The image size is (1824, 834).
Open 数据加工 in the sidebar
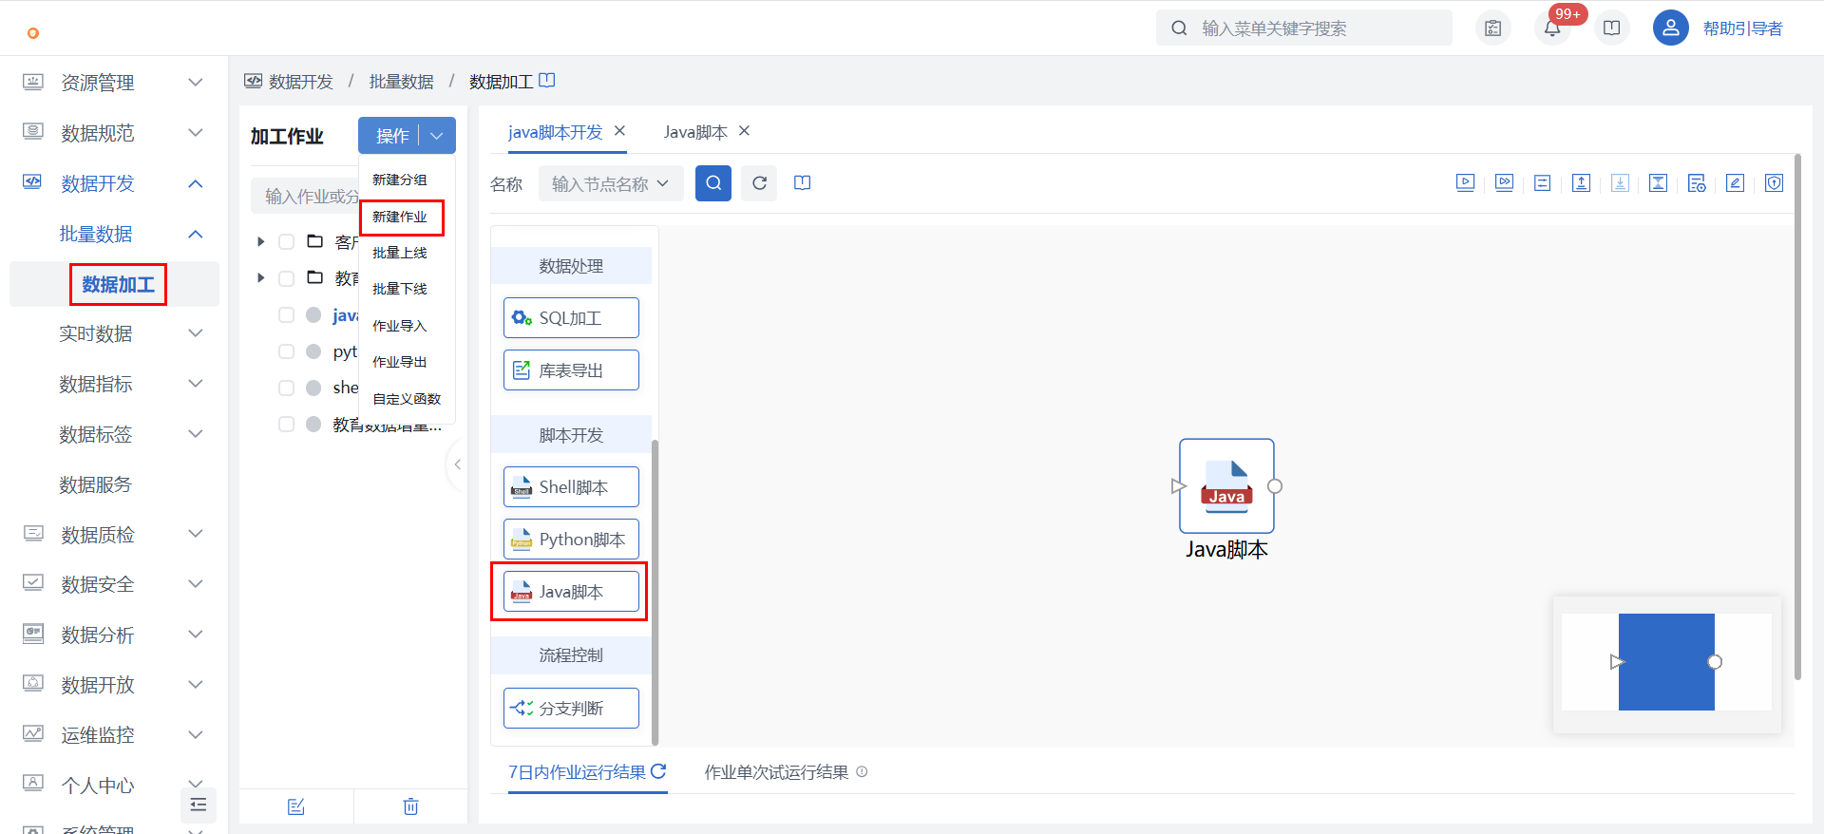pyautogui.click(x=118, y=284)
